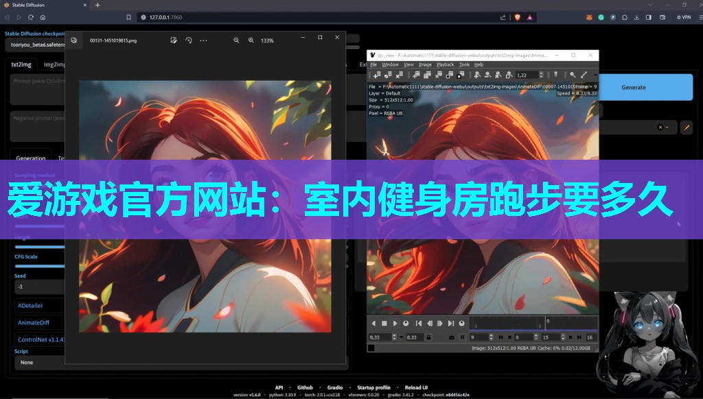
Task: Open the djv_view Playback menu
Action: 445,65
